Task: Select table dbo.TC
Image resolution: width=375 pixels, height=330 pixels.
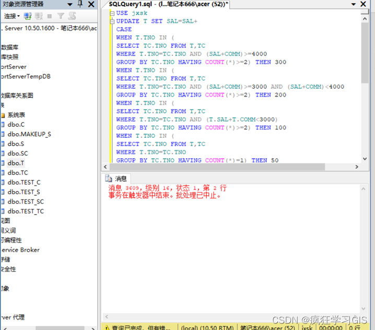Action: tap(18, 173)
